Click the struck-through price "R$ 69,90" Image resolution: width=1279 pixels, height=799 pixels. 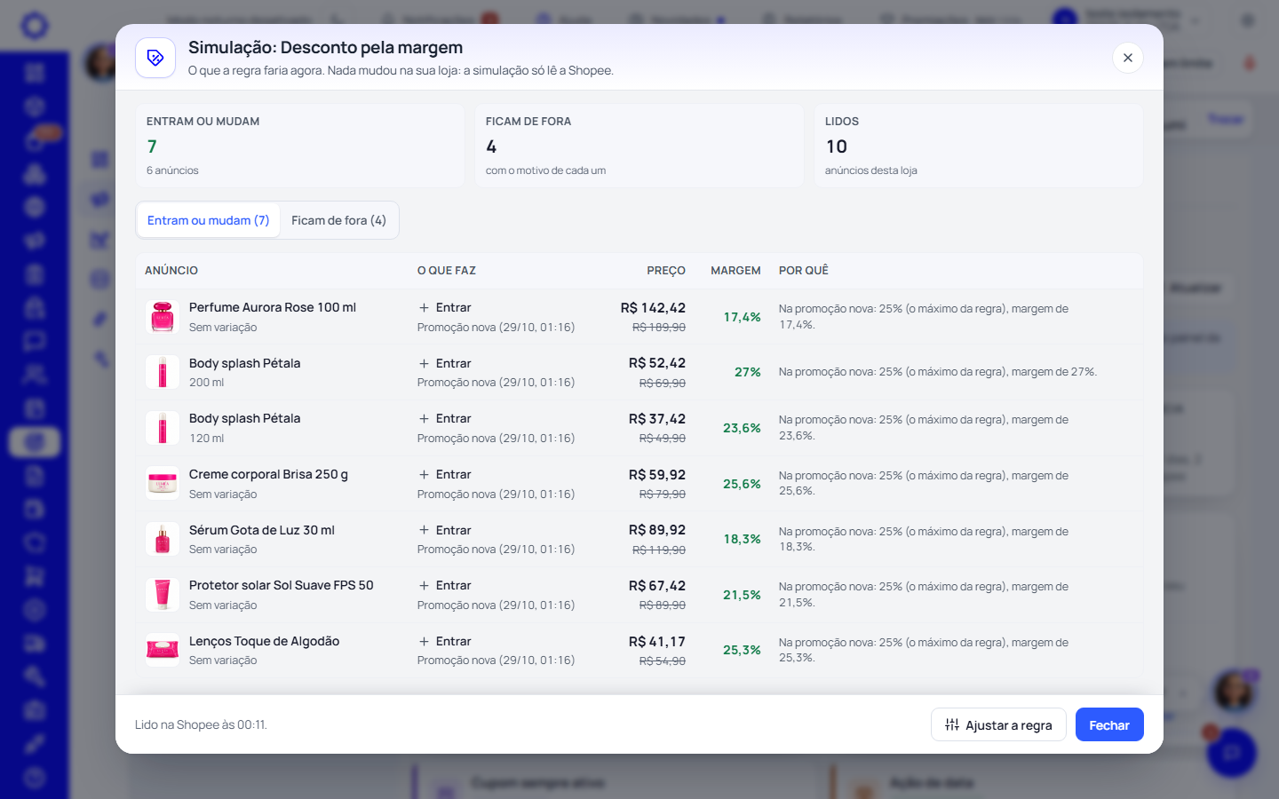click(663, 384)
